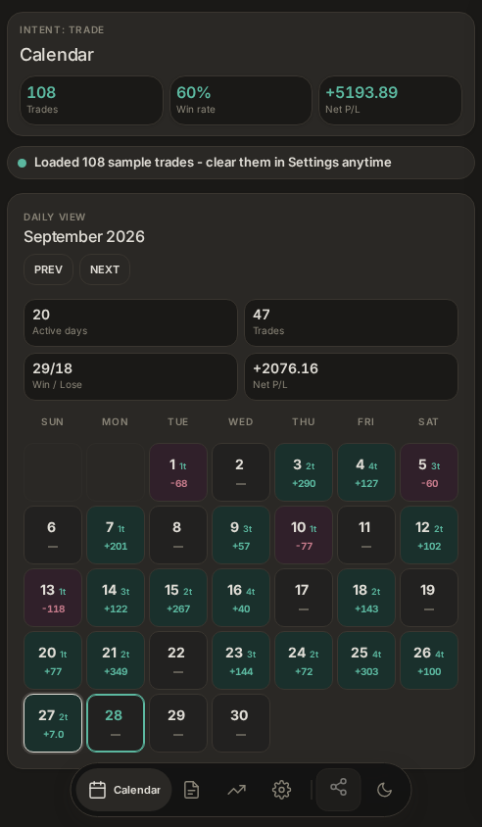Select September 29 day cell

[x=178, y=723]
